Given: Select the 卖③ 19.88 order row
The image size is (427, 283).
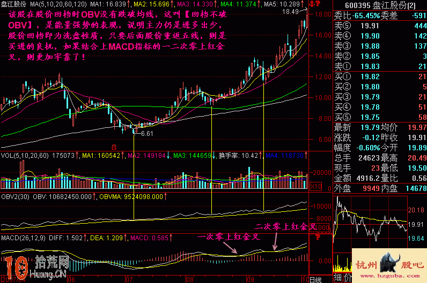Looking at the screenshot, I should (x=380, y=46).
